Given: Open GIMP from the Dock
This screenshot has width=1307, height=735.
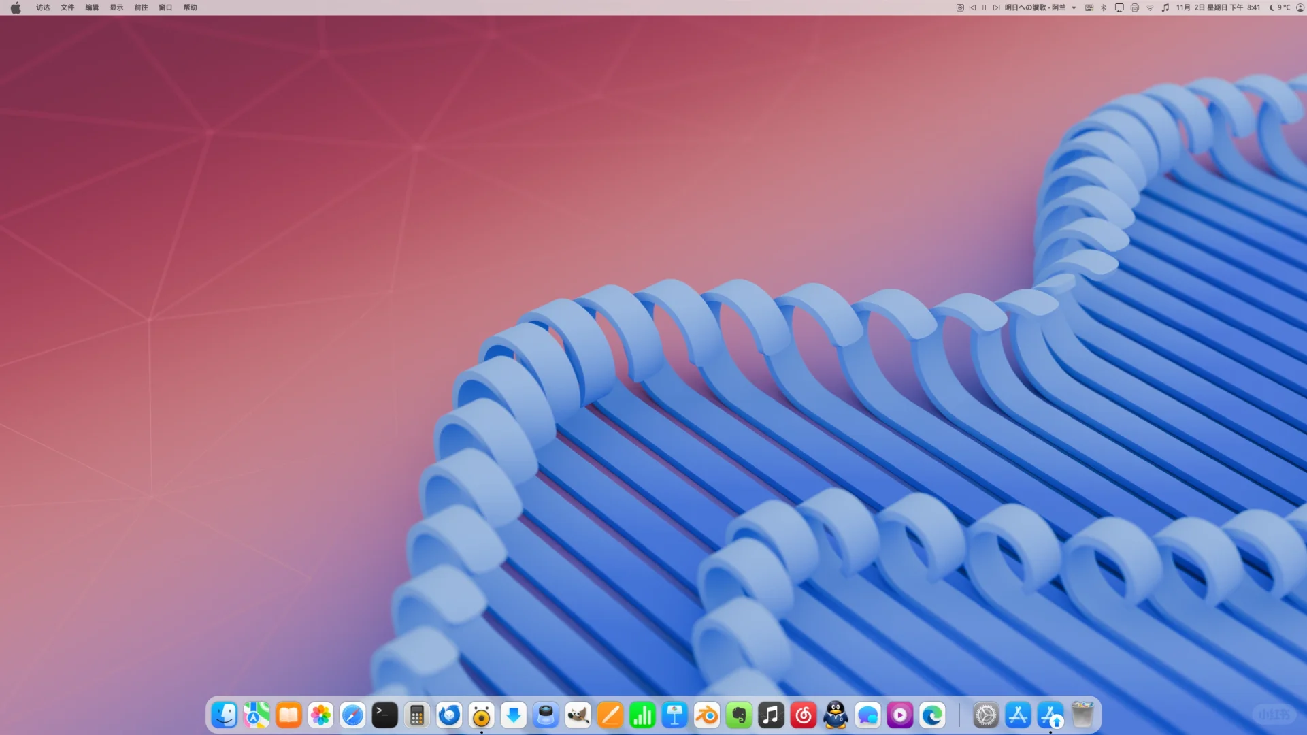Looking at the screenshot, I should coord(578,715).
